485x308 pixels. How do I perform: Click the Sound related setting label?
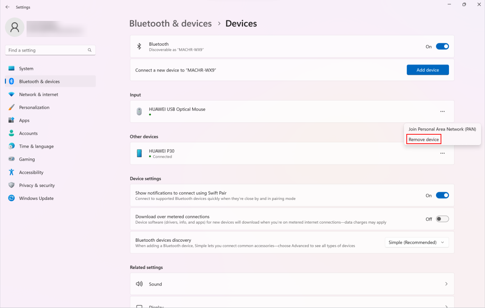155,284
